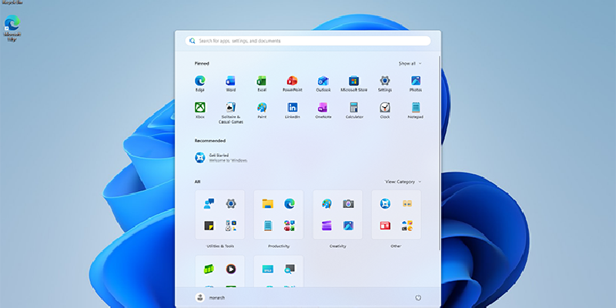The image size is (616, 308).
Task: Open the monarch user account menu
Action: (210, 298)
